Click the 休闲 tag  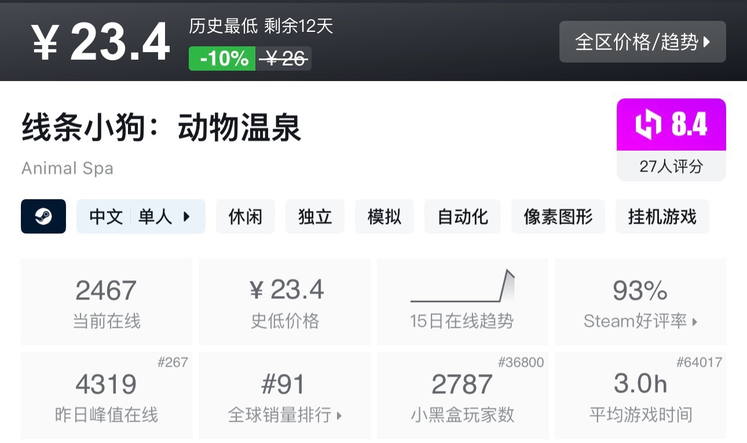pyautogui.click(x=246, y=215)
